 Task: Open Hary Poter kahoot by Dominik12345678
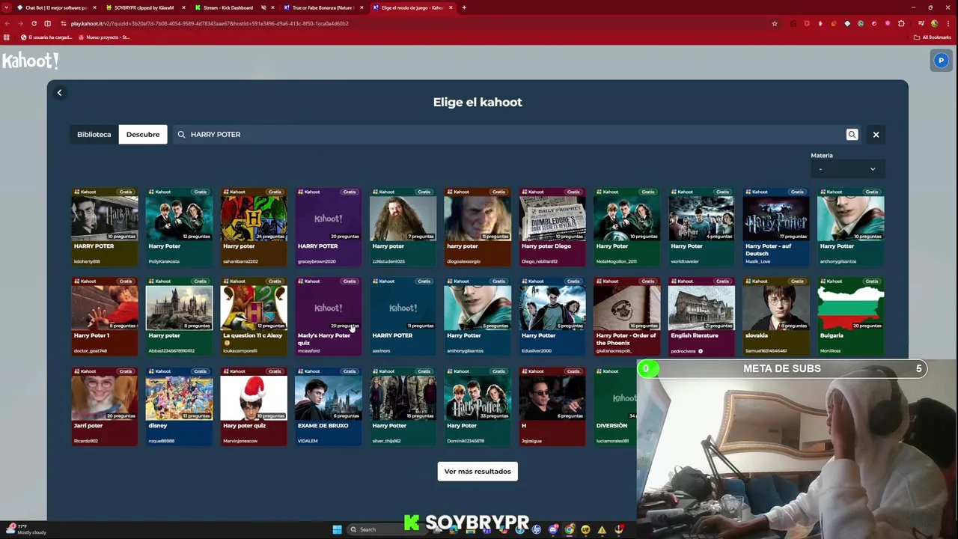click(478, 406)
